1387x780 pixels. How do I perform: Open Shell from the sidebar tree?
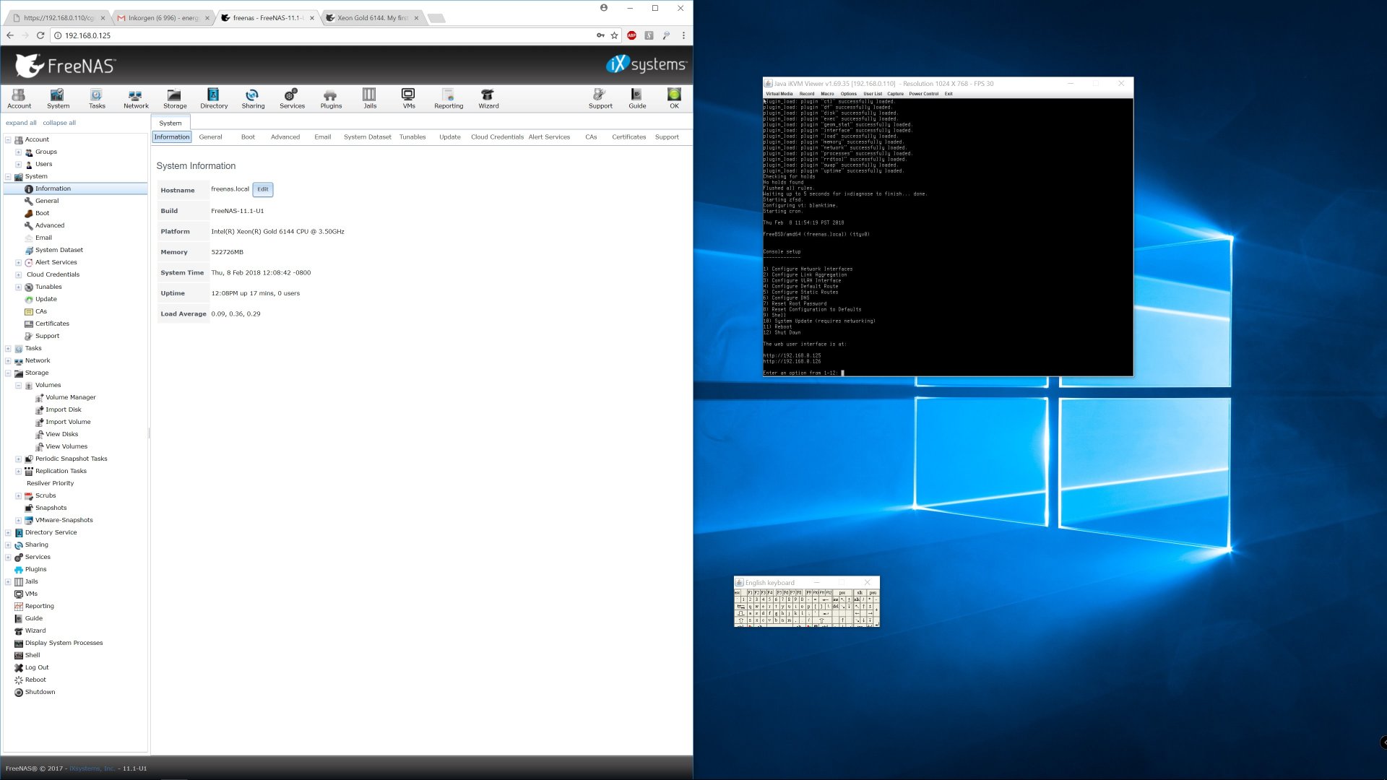pyautogui.click(x=33, y=656)
